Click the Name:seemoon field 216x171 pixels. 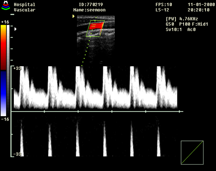[89, 10]
